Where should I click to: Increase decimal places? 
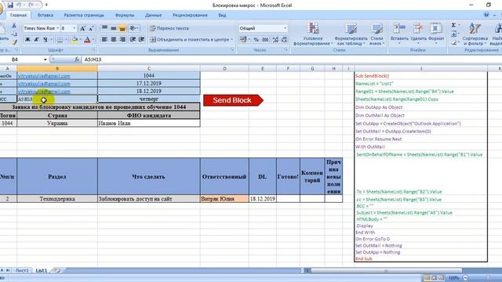275,40
